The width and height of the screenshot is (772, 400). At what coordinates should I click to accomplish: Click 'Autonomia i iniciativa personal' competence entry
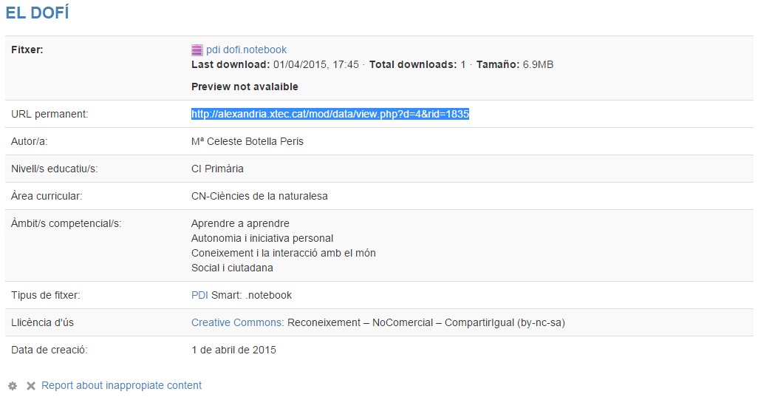tap(262, 238)
